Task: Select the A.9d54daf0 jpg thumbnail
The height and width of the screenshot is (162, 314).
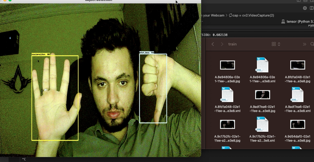Action: [298, 124]
